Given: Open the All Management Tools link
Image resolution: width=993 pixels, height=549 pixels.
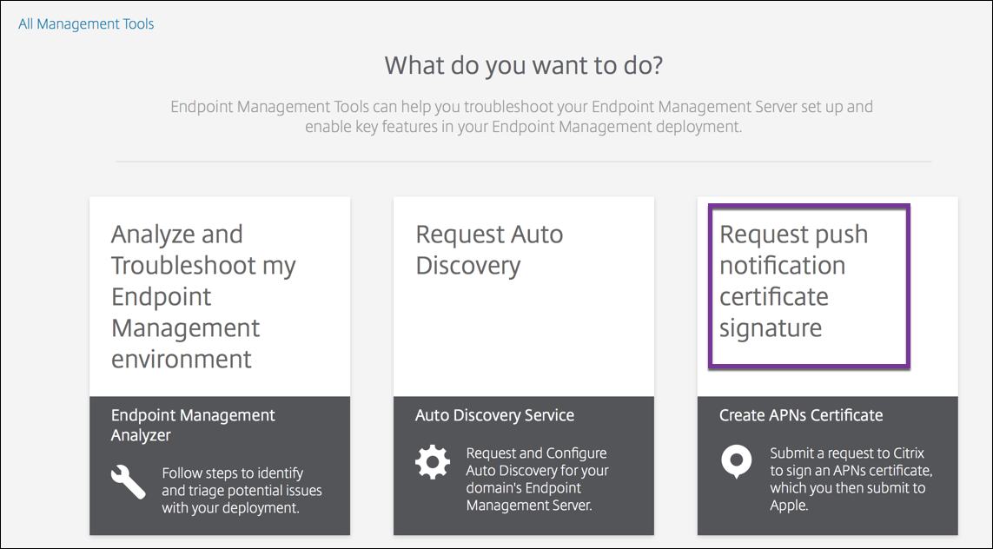Looking at the screenshot, I should [85, 23].
